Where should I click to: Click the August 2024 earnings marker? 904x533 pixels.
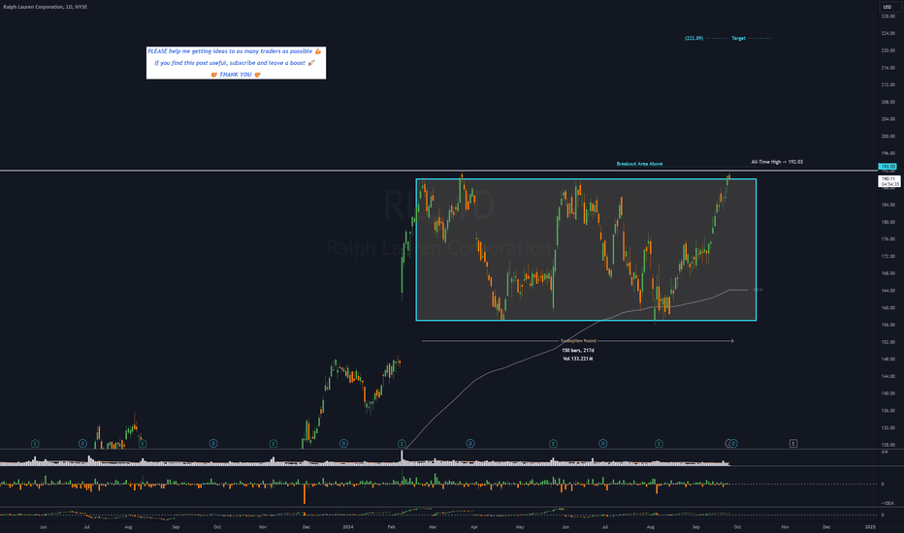point(659,444)
